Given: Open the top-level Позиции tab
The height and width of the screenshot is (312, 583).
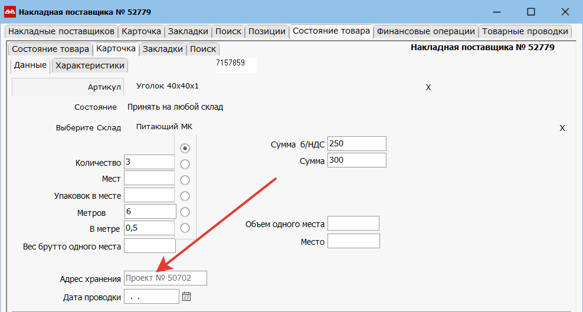Looking at the screenshot, I should pyautogui.click(x=267, y=31).
